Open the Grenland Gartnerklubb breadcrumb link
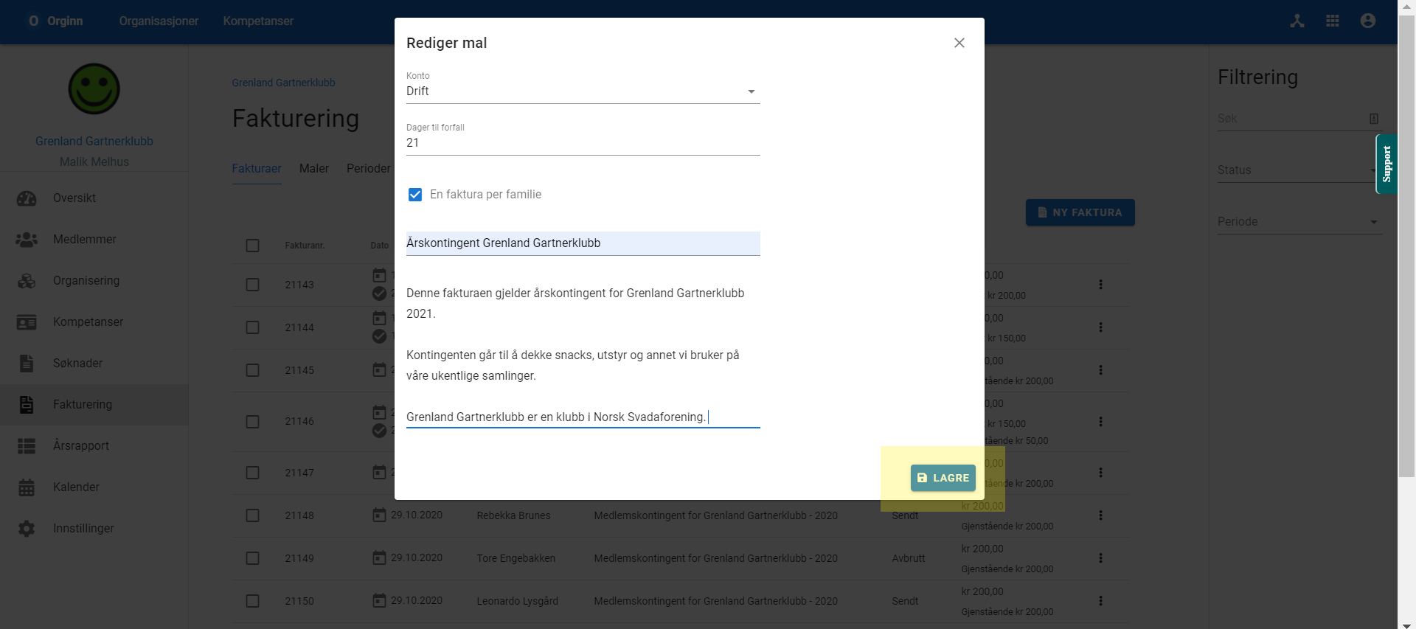Image resolution: width=1416 pixels, height=629 pixels. click(283, 83)
